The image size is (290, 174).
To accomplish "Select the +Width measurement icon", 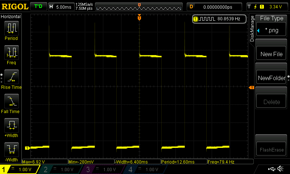I will (x=12, y=125).
